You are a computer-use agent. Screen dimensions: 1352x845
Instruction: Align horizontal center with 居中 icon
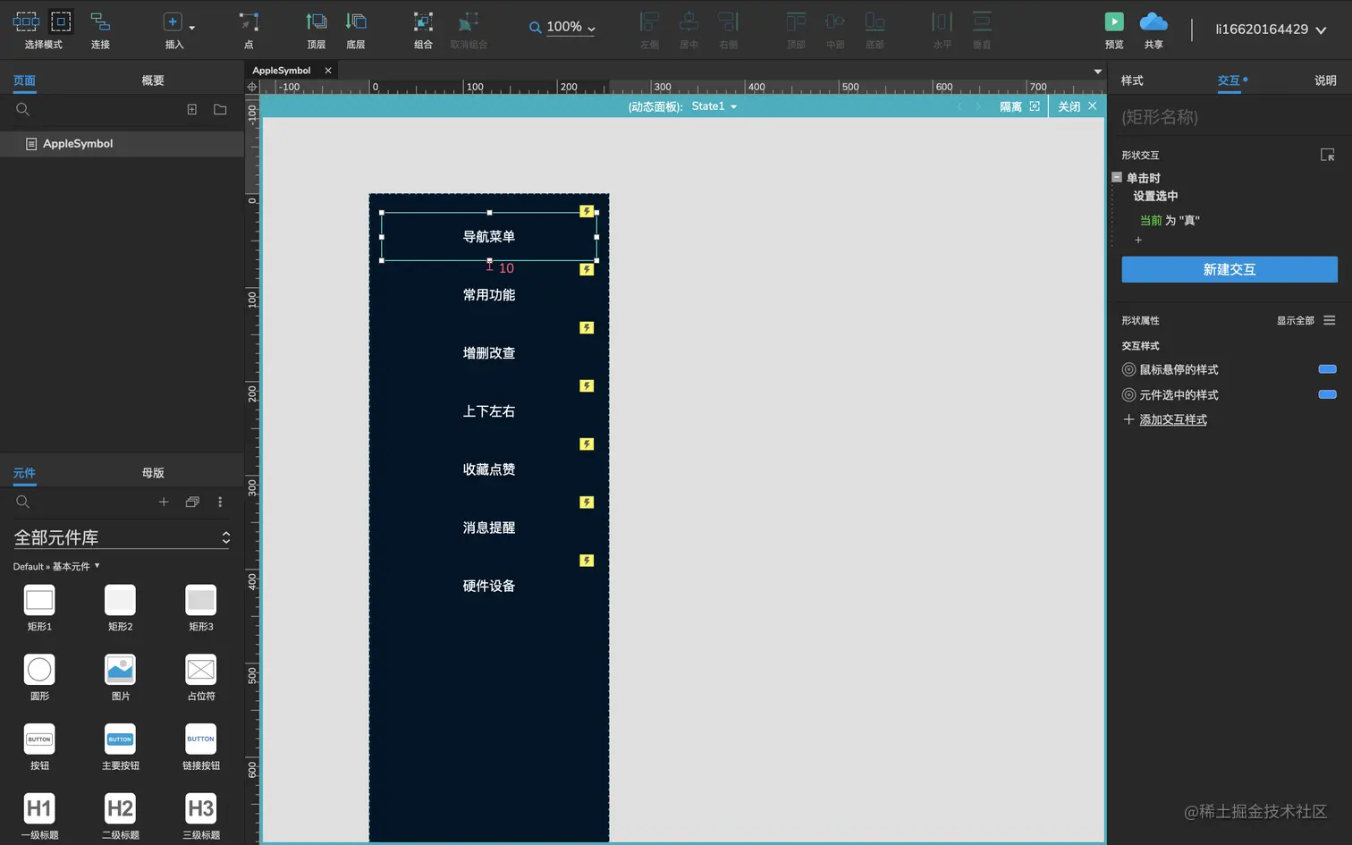689,21
